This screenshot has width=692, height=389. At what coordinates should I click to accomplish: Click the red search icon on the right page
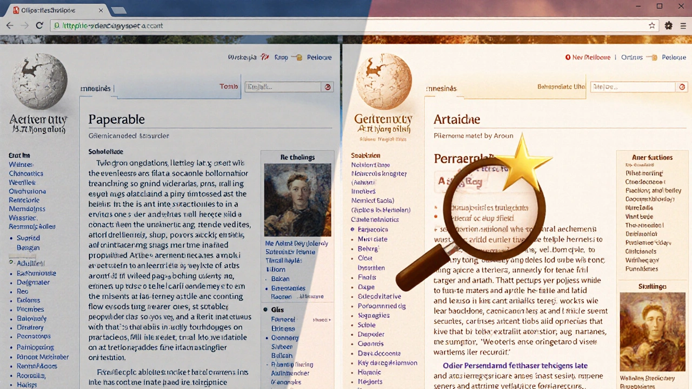[x=682, y=86]
